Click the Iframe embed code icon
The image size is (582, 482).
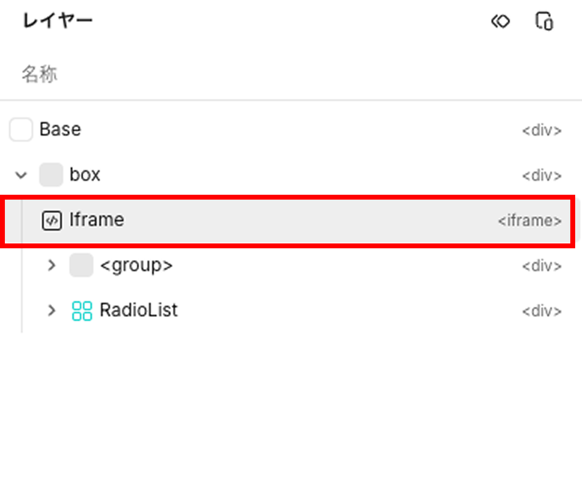[x=52, y=221]
